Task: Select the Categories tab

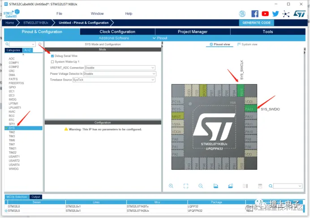Action: [x=13, y=50]
